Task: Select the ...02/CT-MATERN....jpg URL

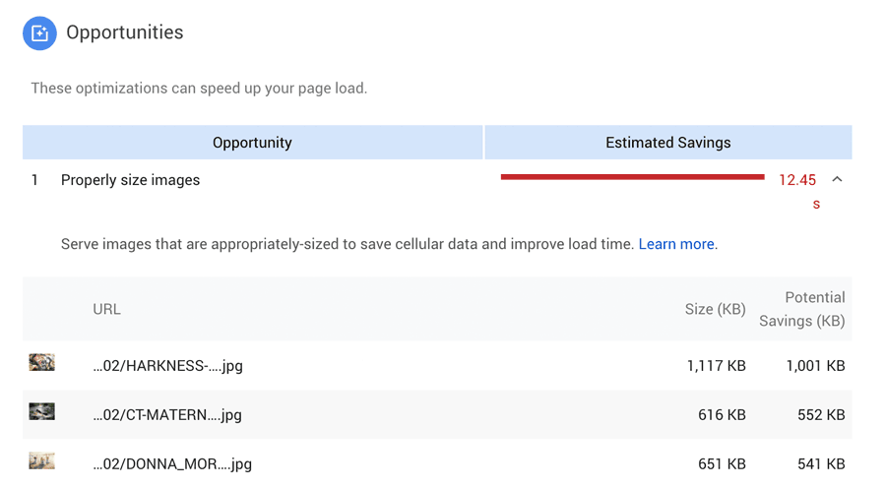Action: pos(167,415)
